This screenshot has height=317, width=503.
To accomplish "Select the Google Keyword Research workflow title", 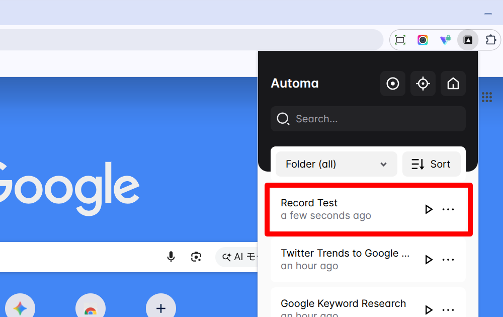I will click(343, 303).
